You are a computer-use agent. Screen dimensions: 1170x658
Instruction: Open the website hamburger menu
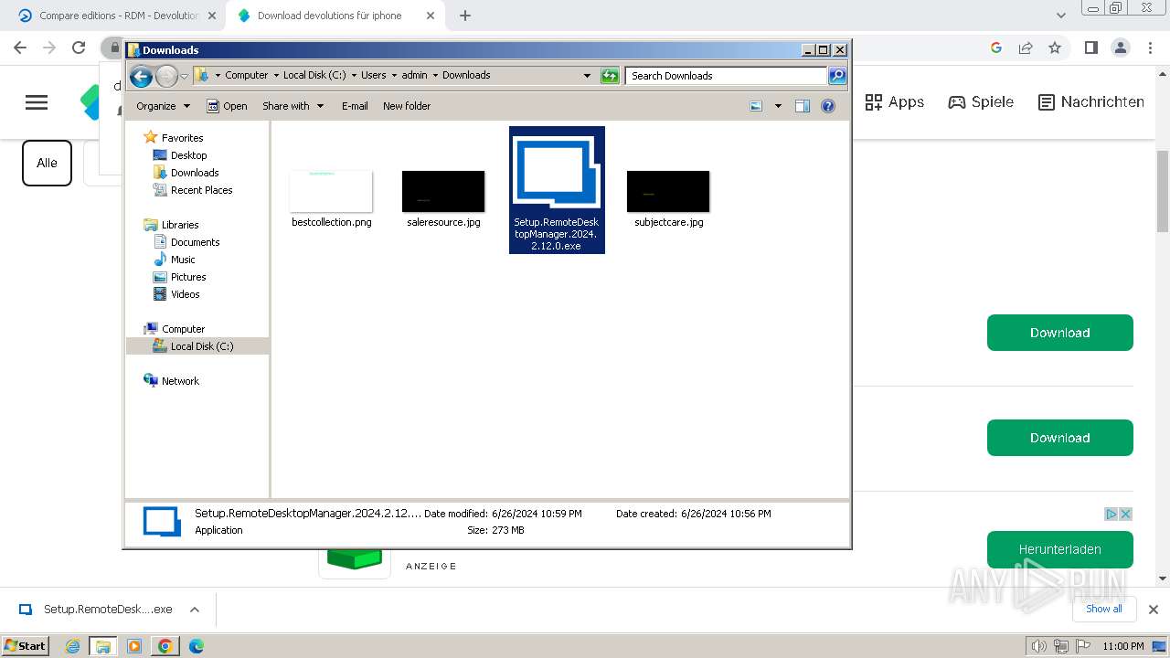(x=37, y=102)
